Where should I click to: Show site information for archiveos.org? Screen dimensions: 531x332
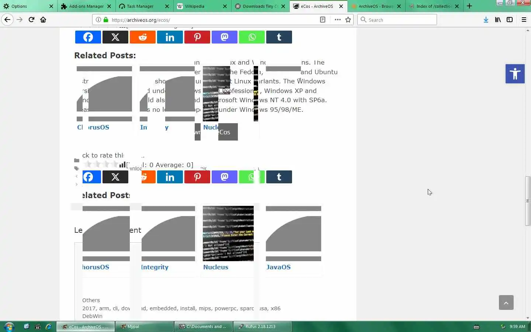click(98, 20)
